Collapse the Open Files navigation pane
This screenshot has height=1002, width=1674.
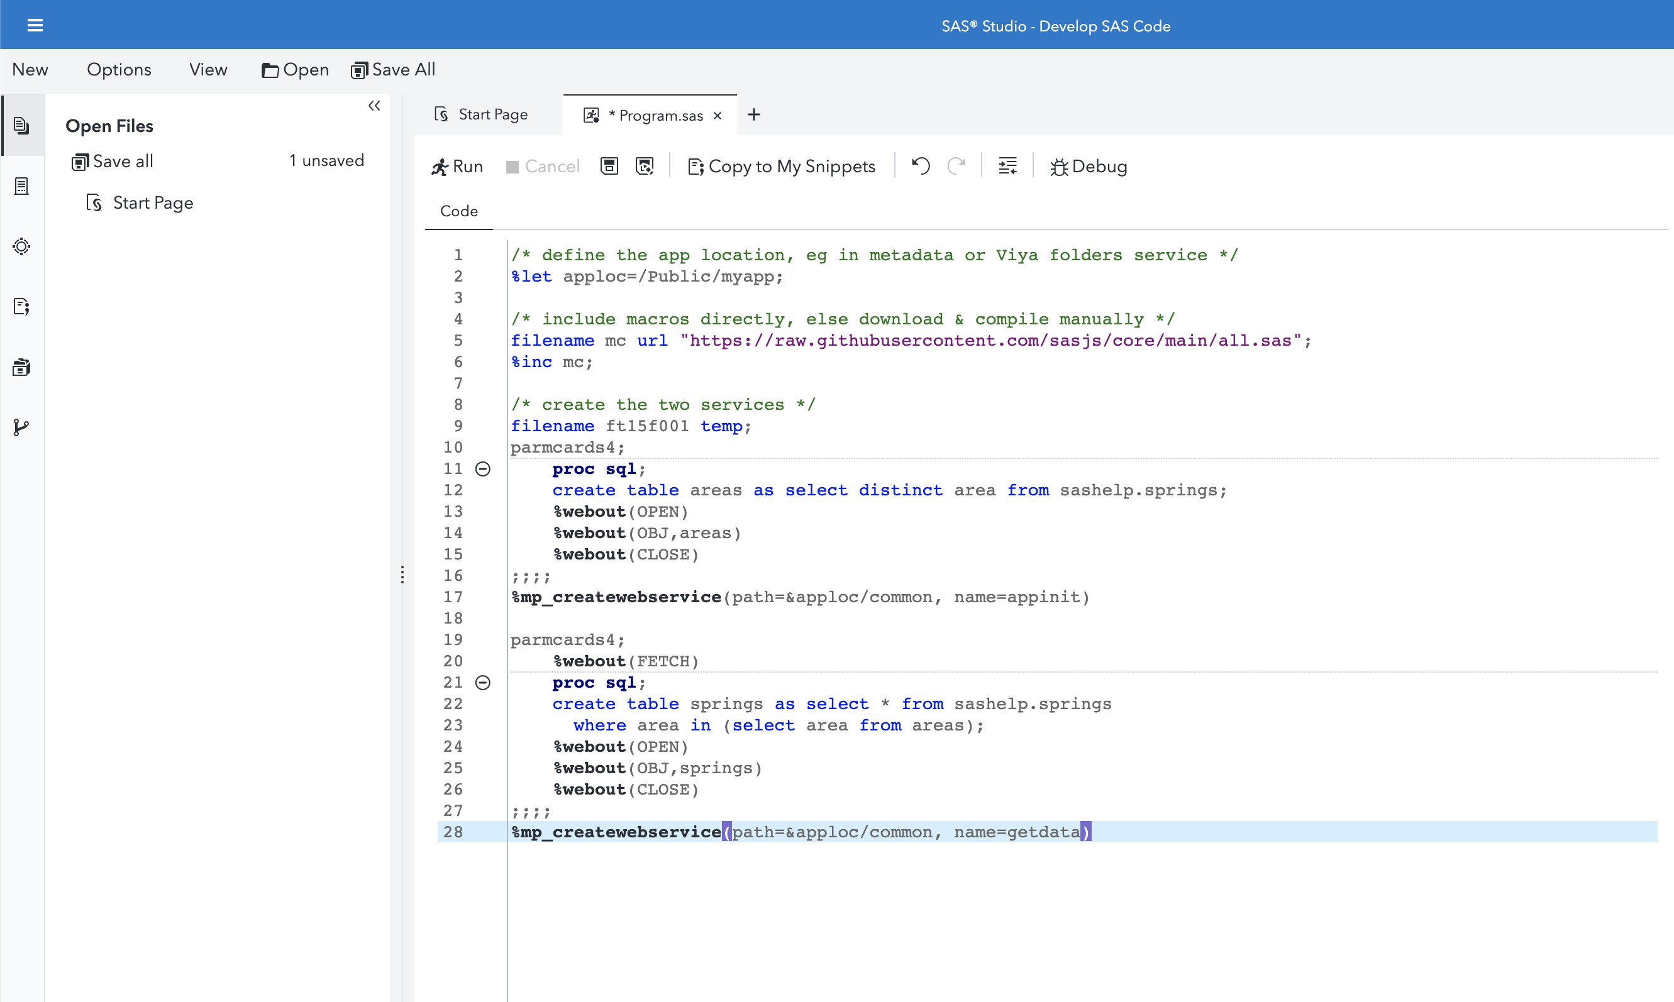click(x=374, y=106)
